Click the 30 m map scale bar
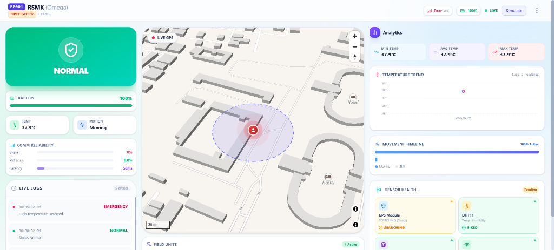Image resolution: width=554 pixels, height=250 pixels. point(157,225)
